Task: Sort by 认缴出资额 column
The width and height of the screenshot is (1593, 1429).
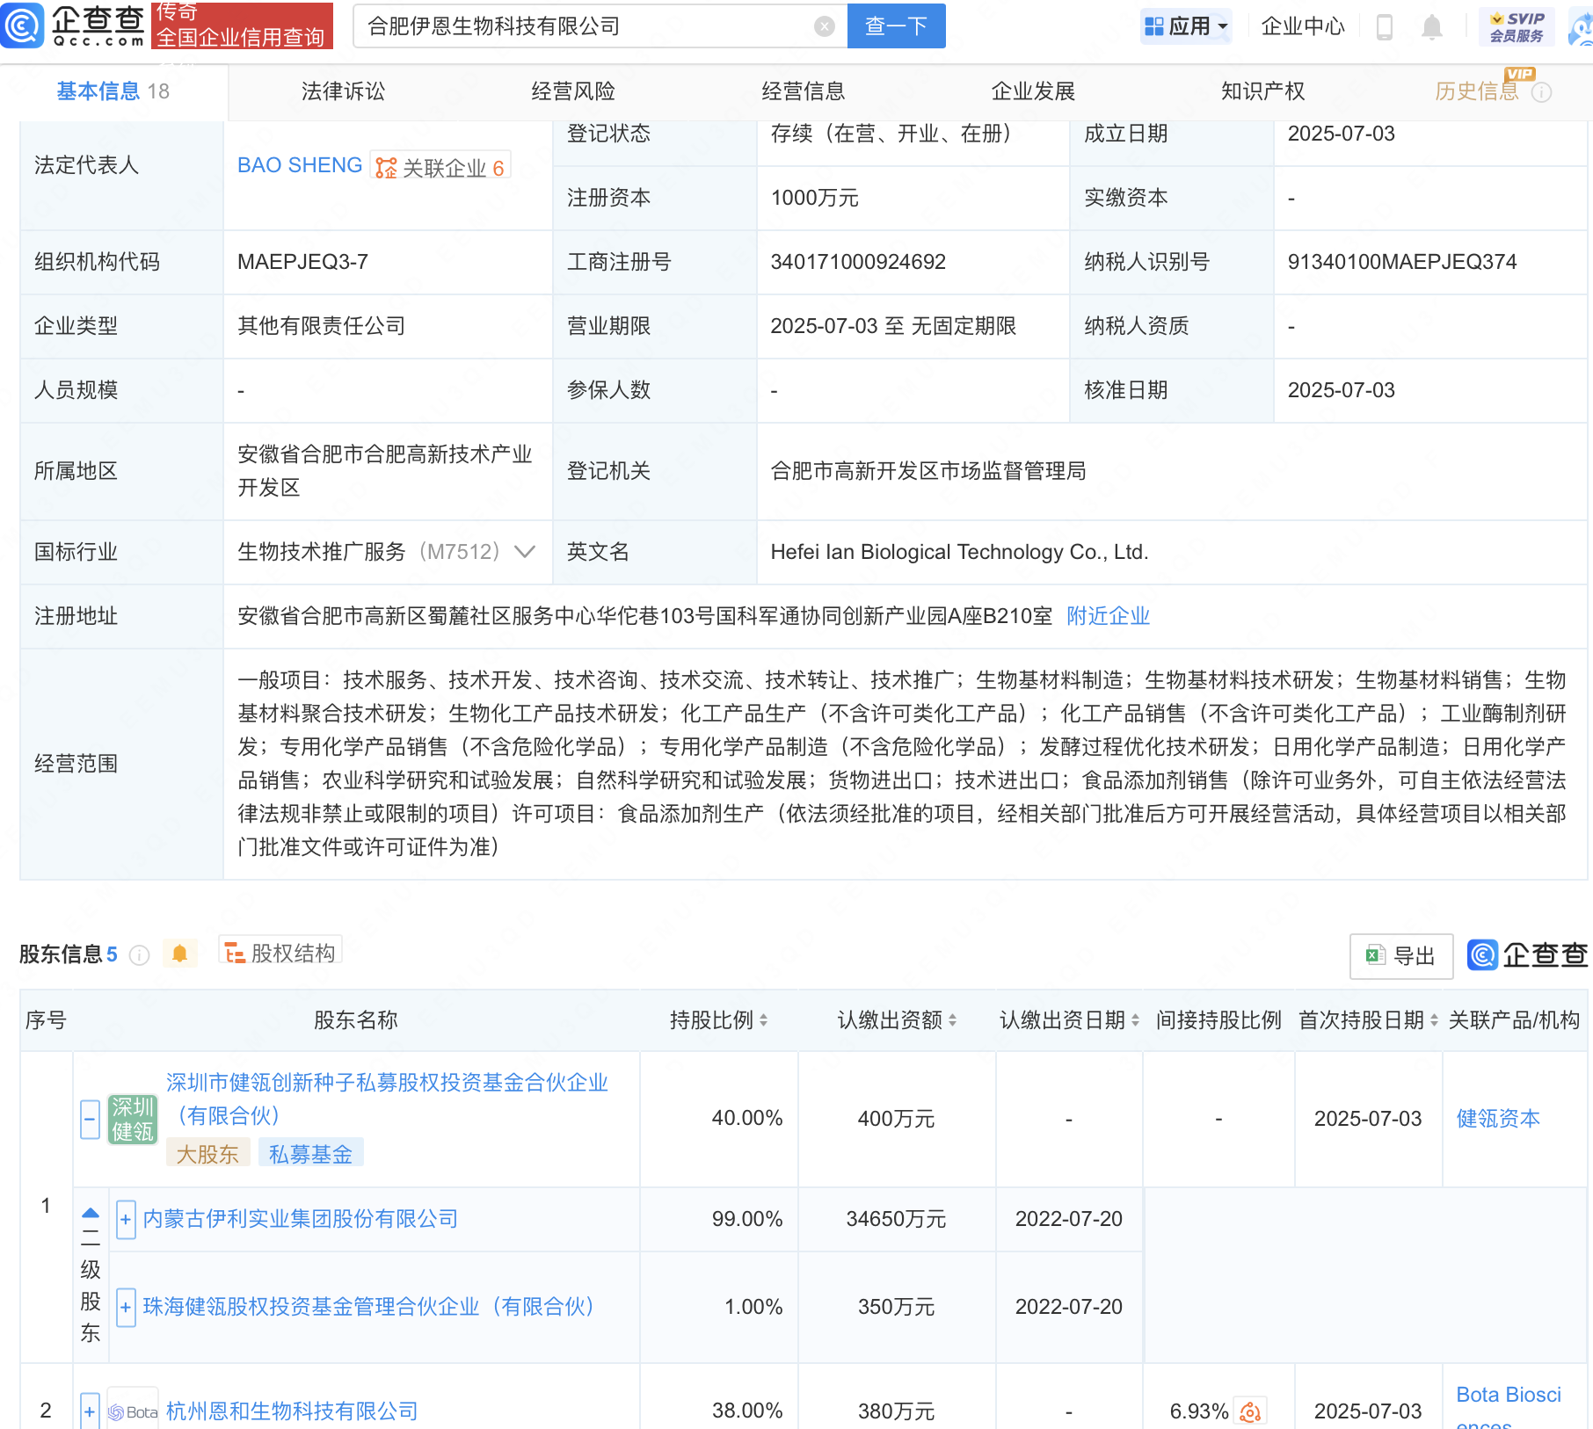Action: click(x=952, y=1020)
